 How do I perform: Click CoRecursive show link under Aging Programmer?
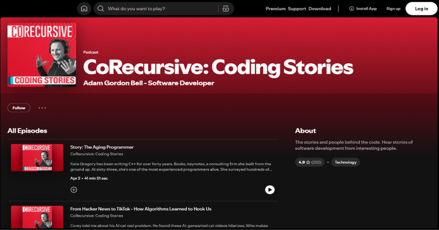click(97, 154)
